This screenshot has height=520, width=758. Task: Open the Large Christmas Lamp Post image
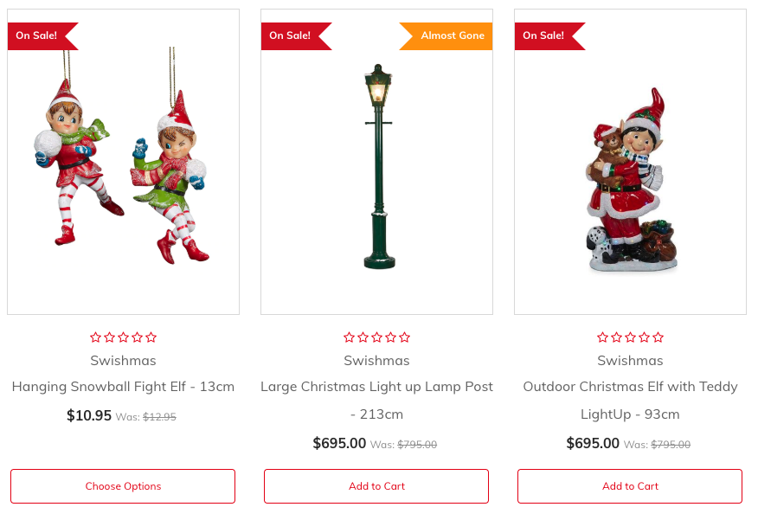376,162
